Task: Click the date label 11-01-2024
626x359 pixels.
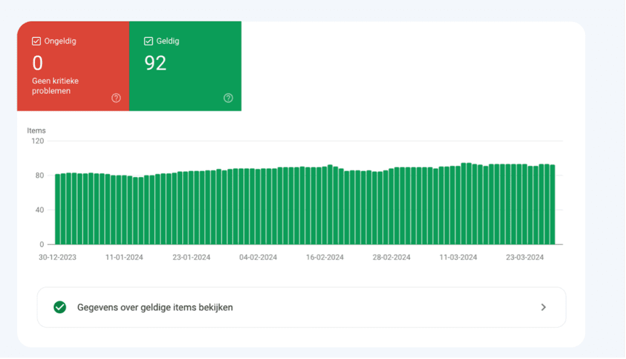Action: click(124, 257)
